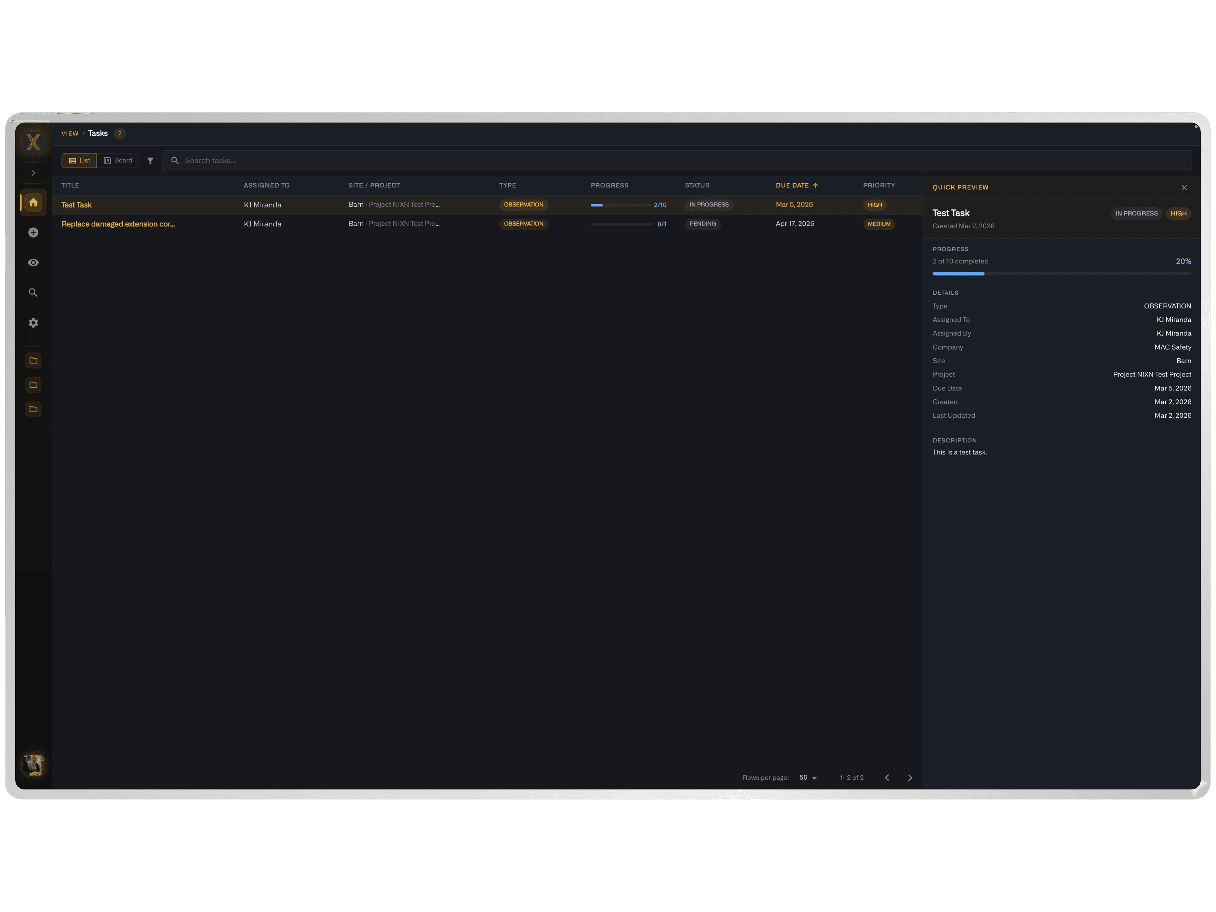Click the VIEW breadcrumb link

click(70, 134)
